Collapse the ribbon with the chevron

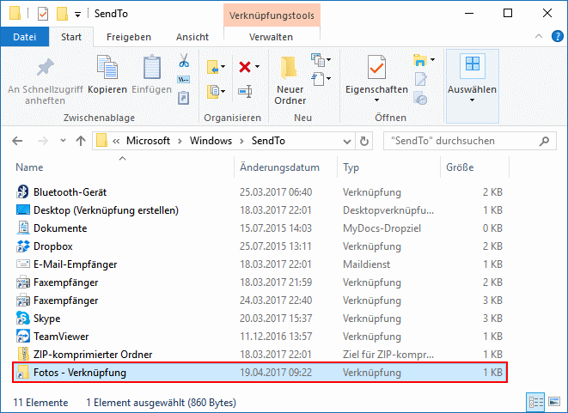(x=539, y=36)
